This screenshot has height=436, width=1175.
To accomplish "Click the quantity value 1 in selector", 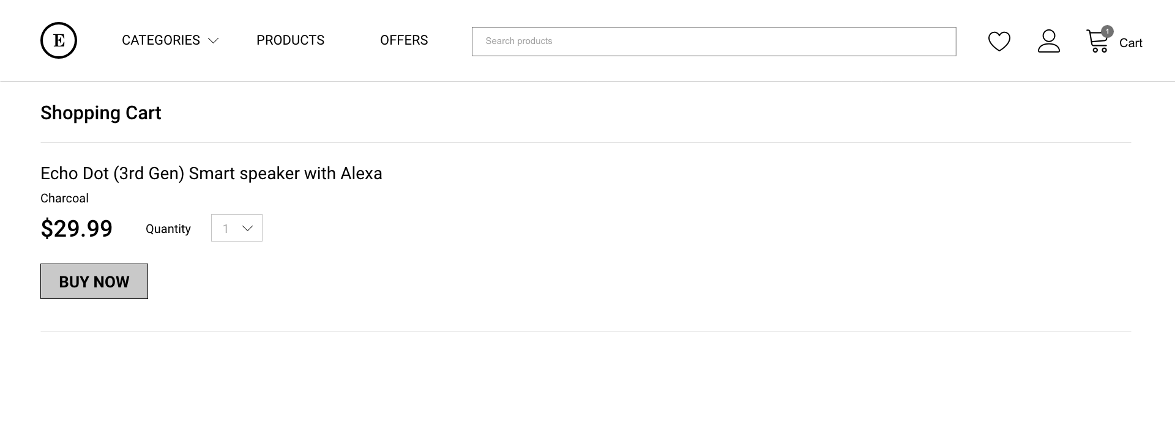I will tap(226, 229).
